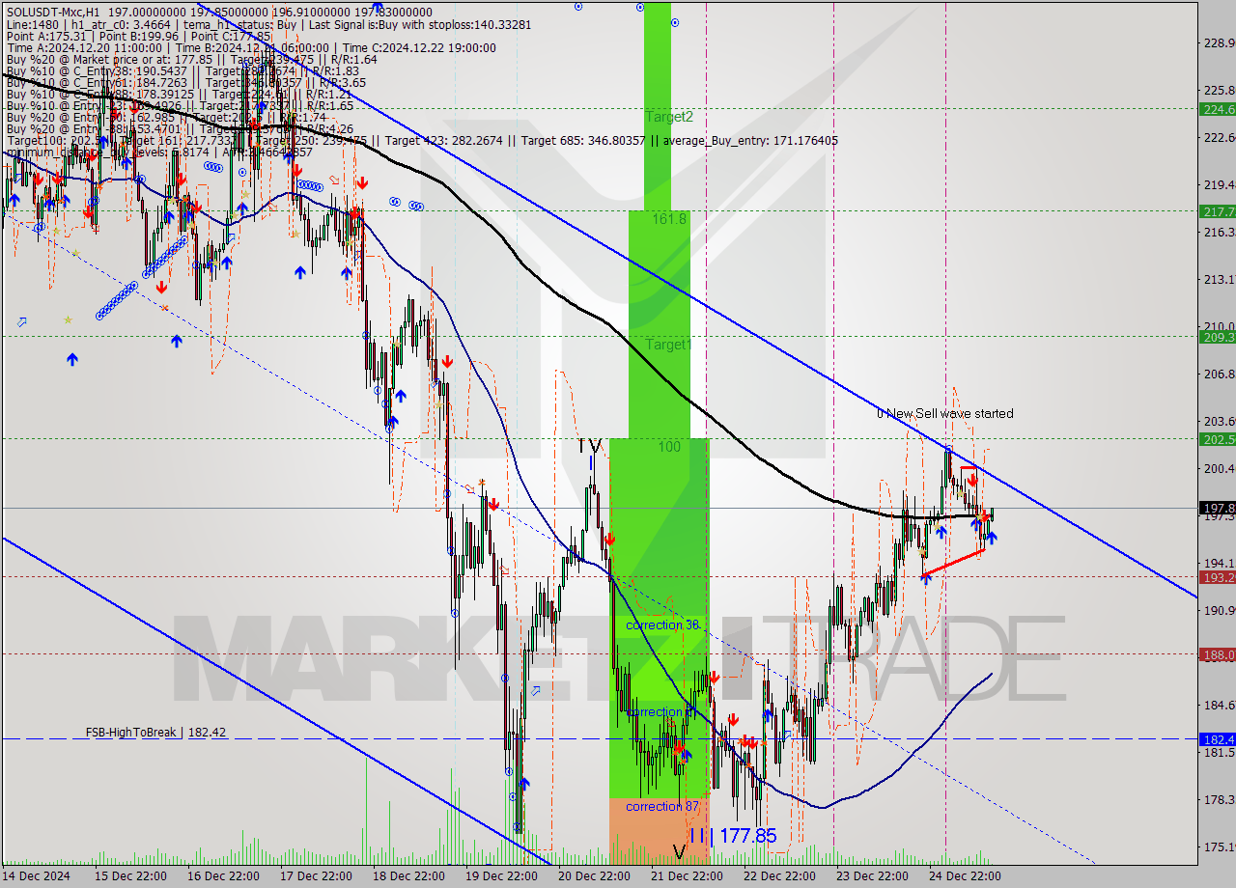Click the Target1 label on the green zone
The width and height of the screenshot is (1236, 888).
(x=669, y=345)
